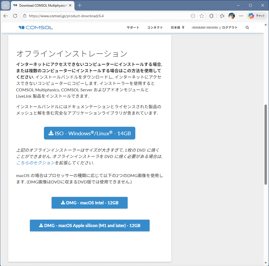Open browser settings and more menu
The width and height of the screenshot is (269, 266).
[241, 16]
